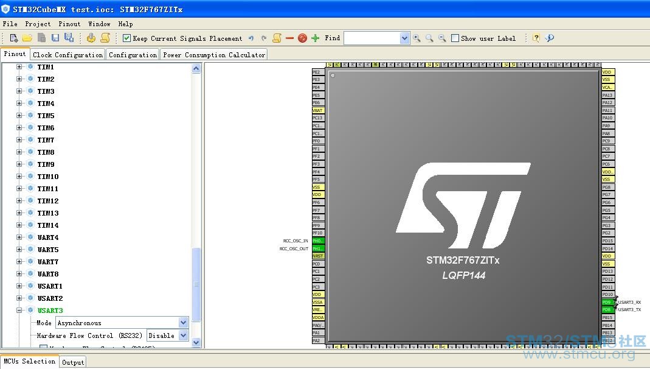Click the Save As double-floppy icon
The width and height of the screenshot is (650, 369).
click(69, 38)
